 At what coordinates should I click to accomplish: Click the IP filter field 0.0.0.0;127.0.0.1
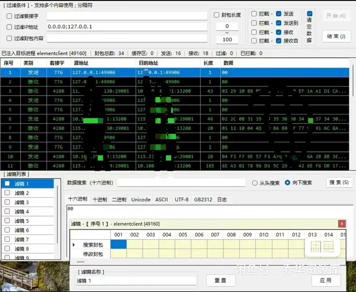click(x=127, y=27)
